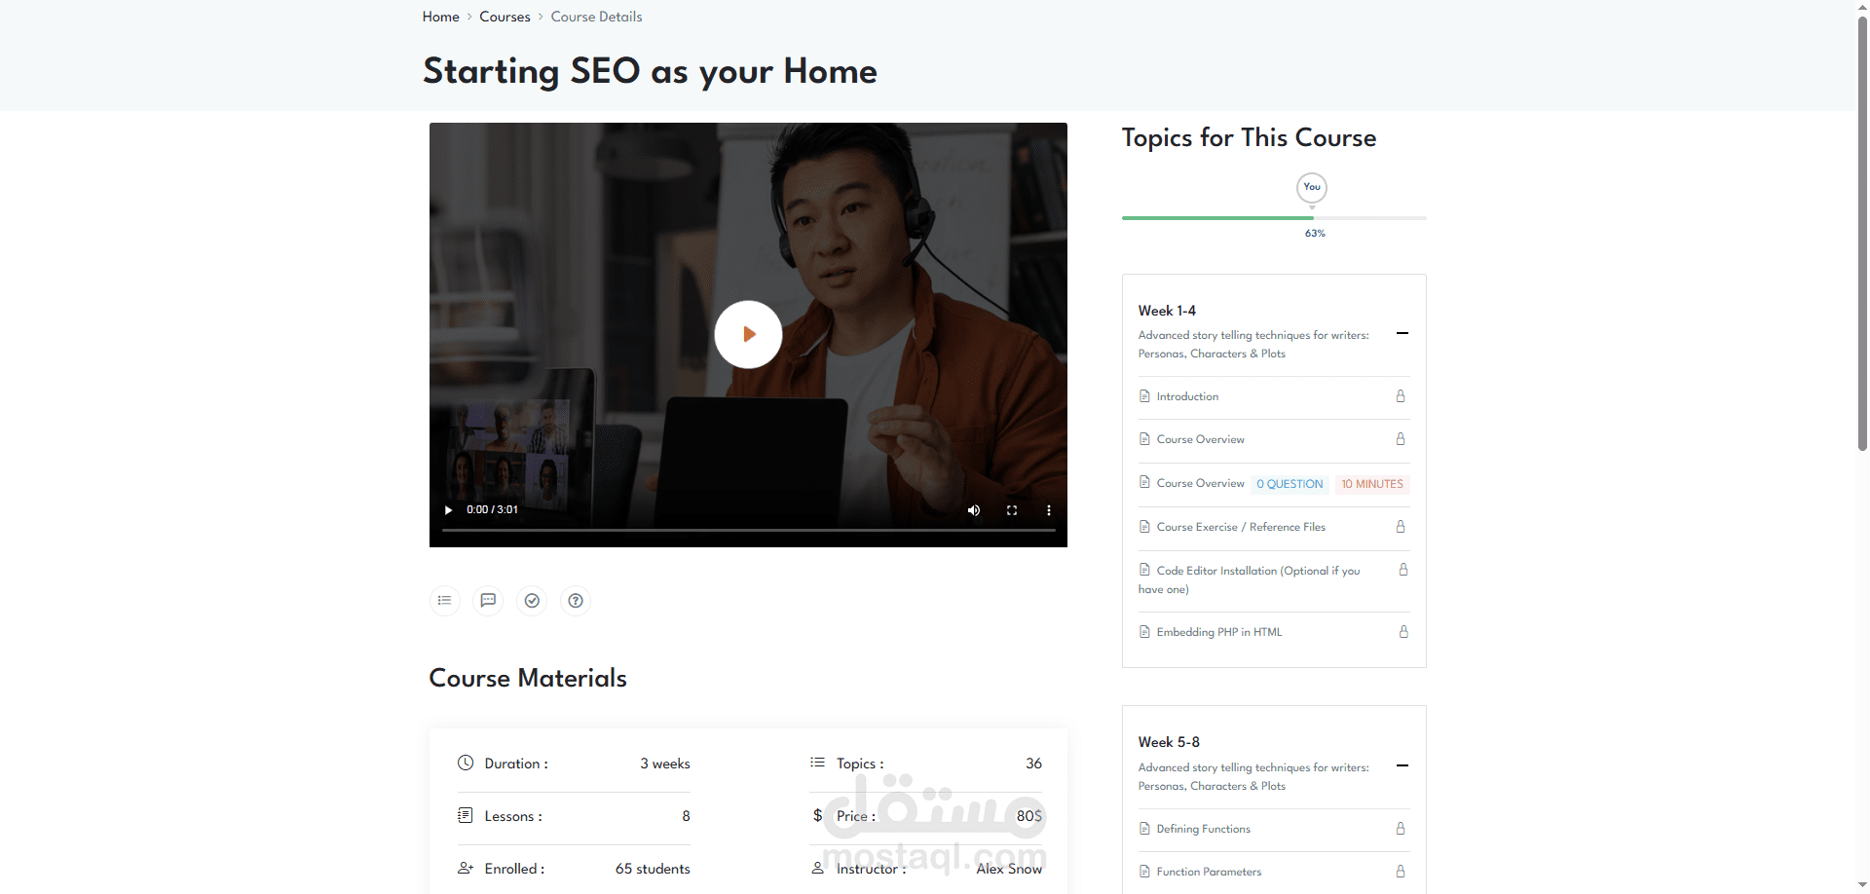The height and width of the screenshot is (894, 1870).
Task: Click document icon beside Introduction
Action: pos(1144,396)
